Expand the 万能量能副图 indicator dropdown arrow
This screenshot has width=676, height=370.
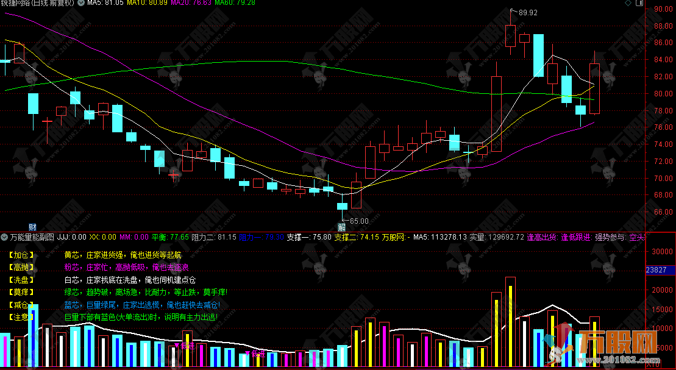[x=4, y=237]
